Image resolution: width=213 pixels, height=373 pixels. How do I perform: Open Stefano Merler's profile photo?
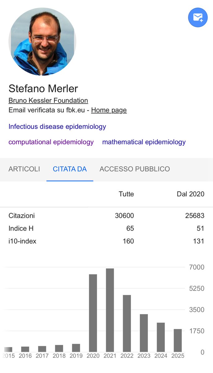pyautogui.click(x=42, y=42)
